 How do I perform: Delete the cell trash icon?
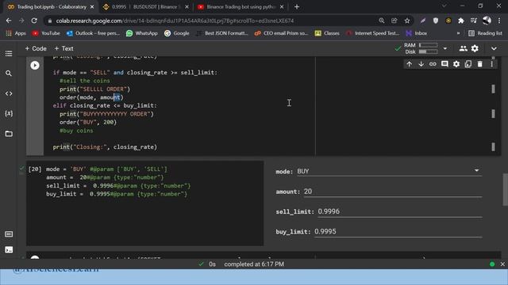pos(479,64)
